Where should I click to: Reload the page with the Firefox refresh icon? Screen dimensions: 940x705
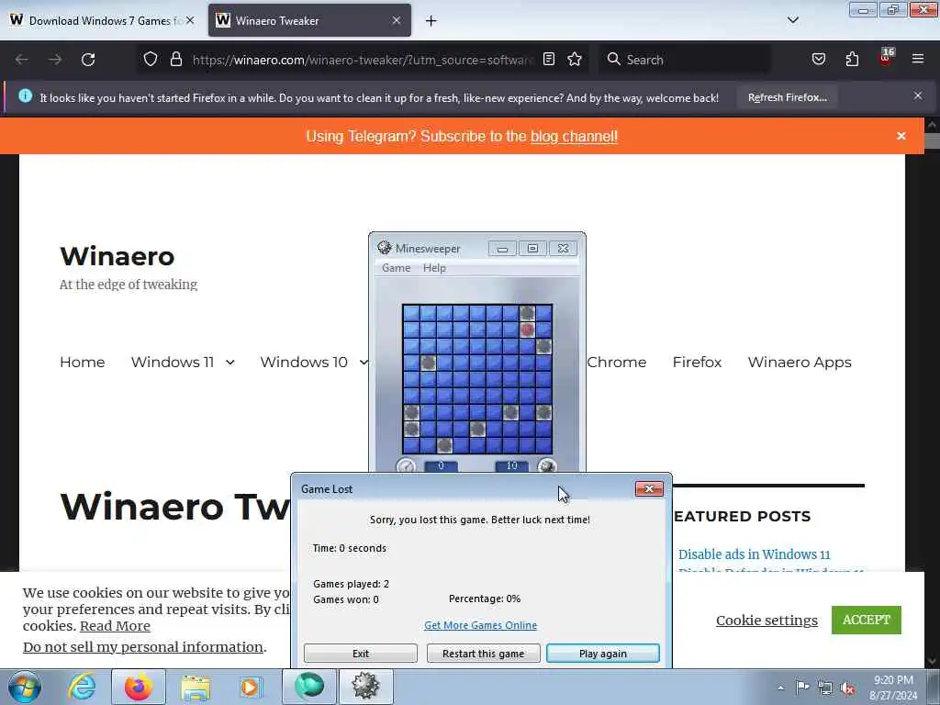point(88,60)
